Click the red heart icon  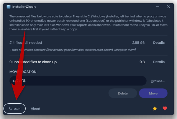point(165,108)
